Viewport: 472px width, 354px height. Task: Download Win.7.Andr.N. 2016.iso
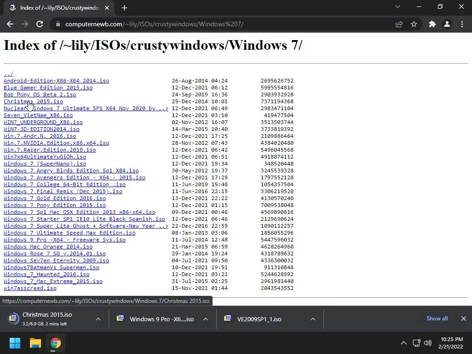click(40, 136)
